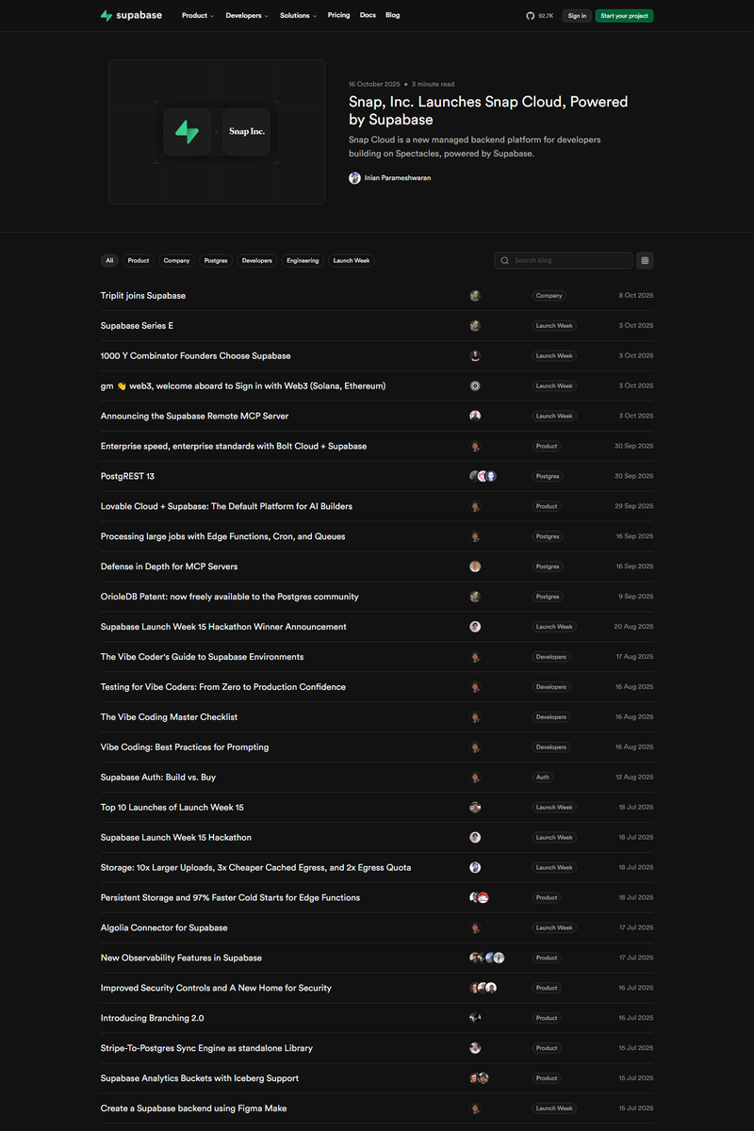The image size is (754, 1131).
Task: Click the date 20 Aug 2025
Action: pyautogui.click(x=633, y=627)
